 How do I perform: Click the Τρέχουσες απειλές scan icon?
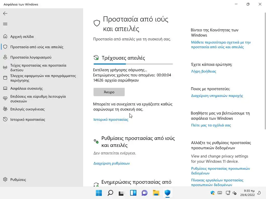pos(96,58)
